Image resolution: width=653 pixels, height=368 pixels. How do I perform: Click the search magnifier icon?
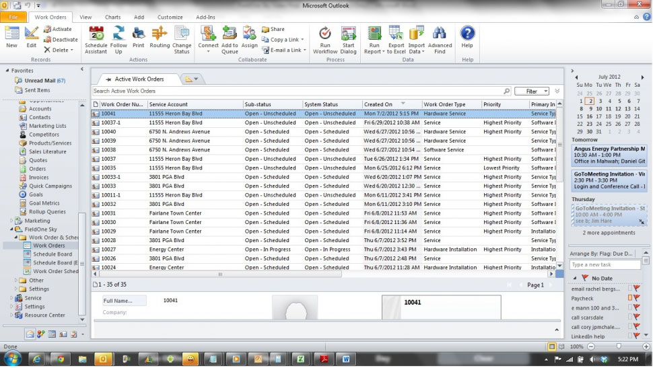[x=506, y=91]
